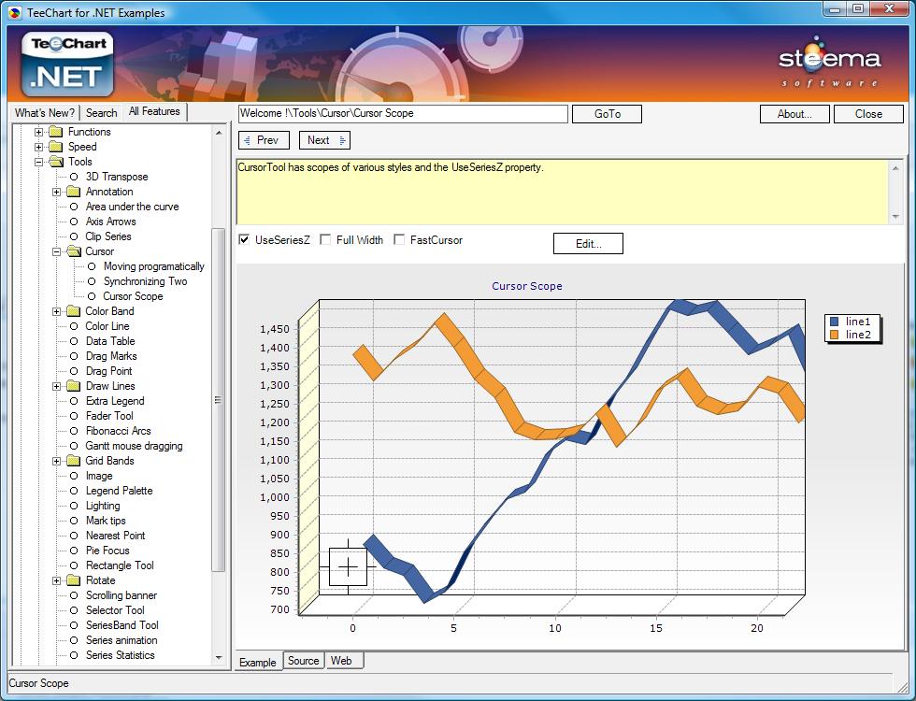Screen dimensions: 916x701
Task: Select the Nearest Point tree item
Action: (x=115, y=536)
